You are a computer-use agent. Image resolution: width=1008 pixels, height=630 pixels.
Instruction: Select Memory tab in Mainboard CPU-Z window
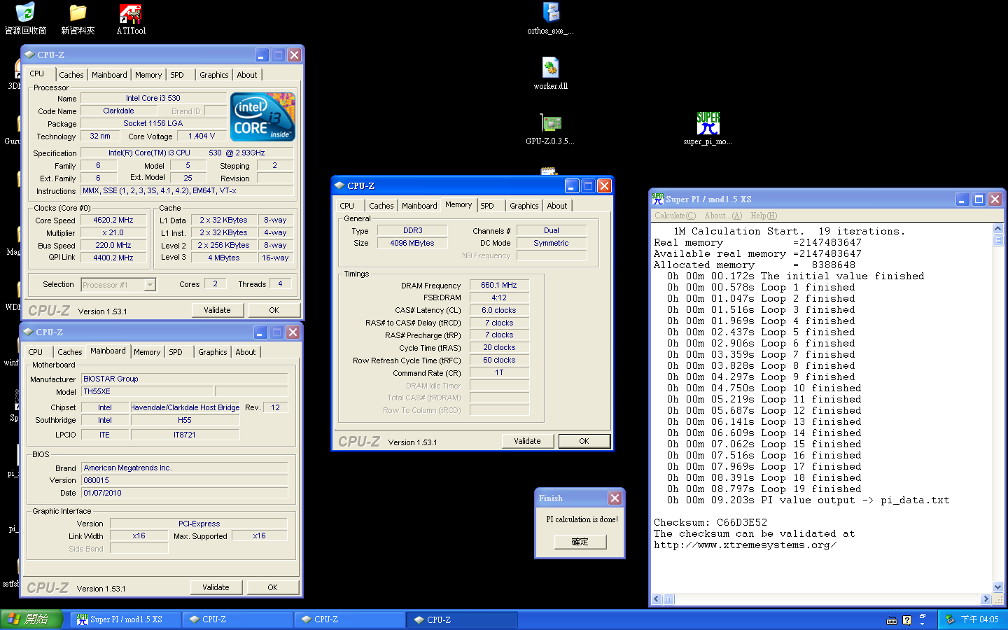click(x=147, y=352)
